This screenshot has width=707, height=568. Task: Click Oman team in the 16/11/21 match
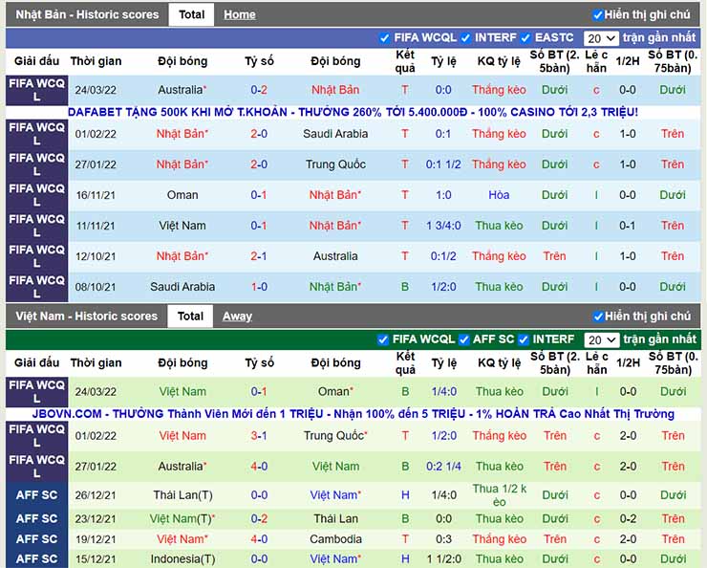[x=182, y=195]
